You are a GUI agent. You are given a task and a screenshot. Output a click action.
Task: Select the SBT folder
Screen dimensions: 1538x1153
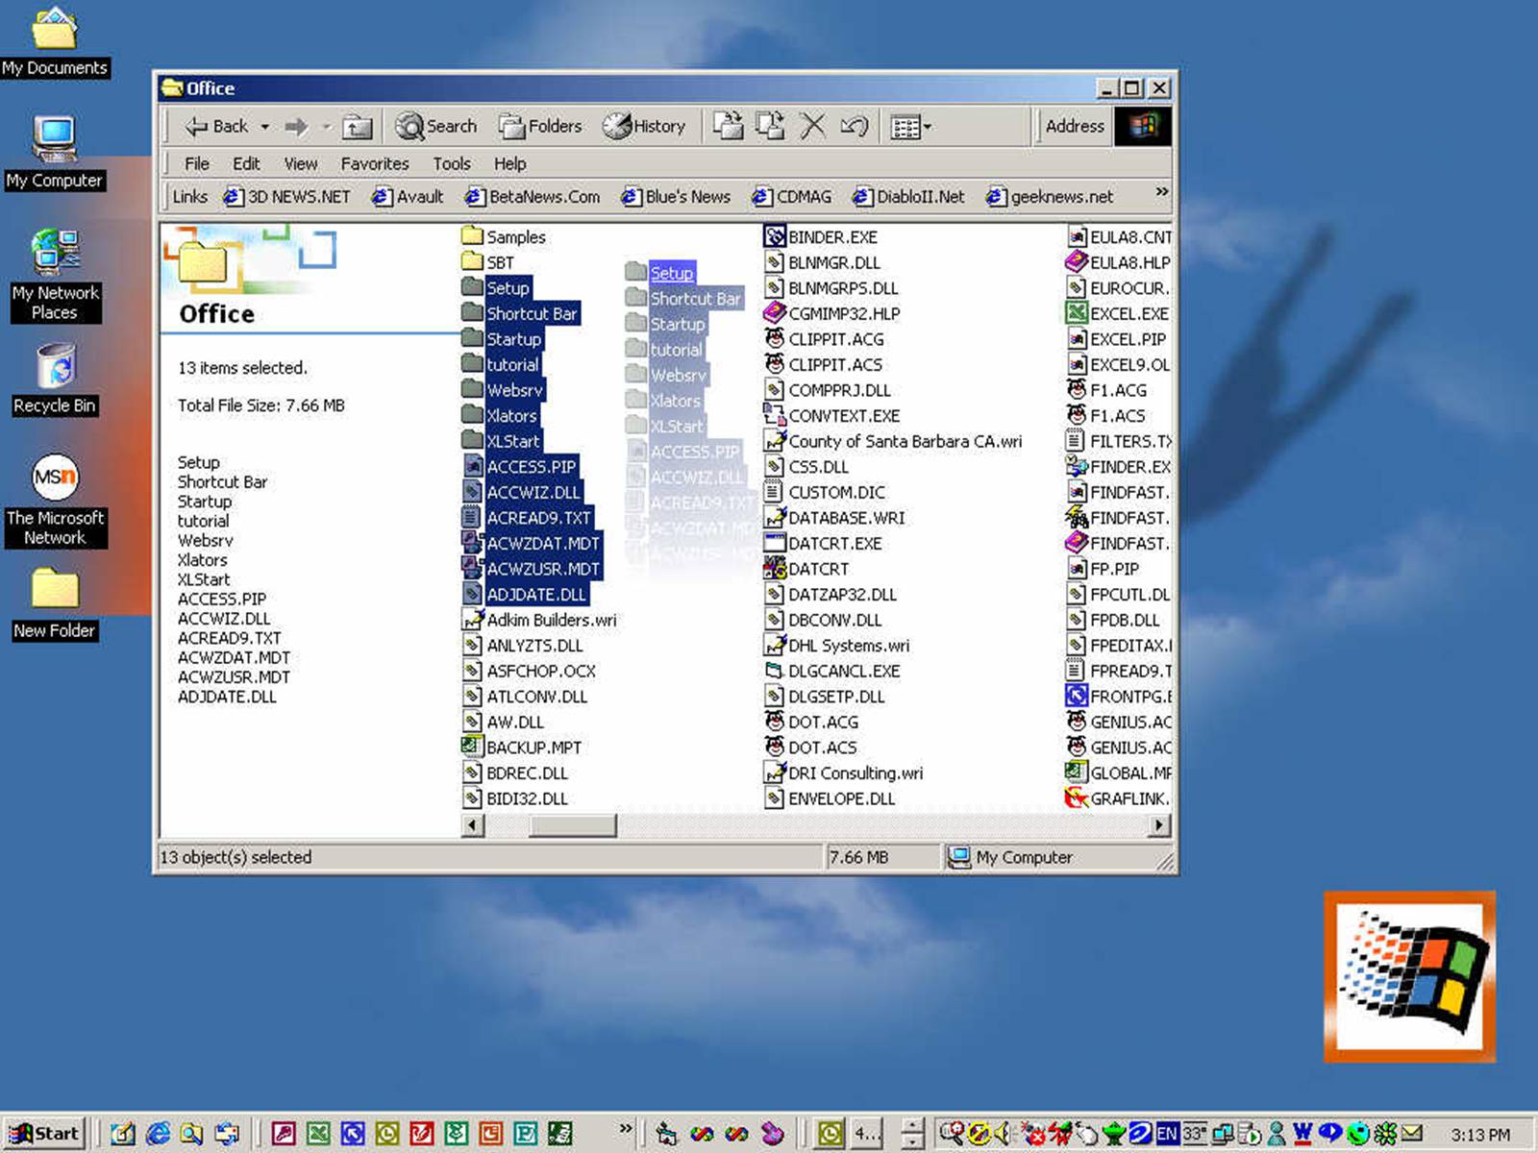coord(488,261)
